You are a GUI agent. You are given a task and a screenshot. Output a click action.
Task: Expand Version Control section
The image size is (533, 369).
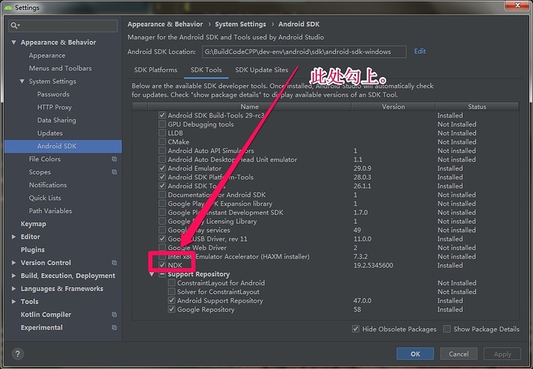tap(14, 262)
